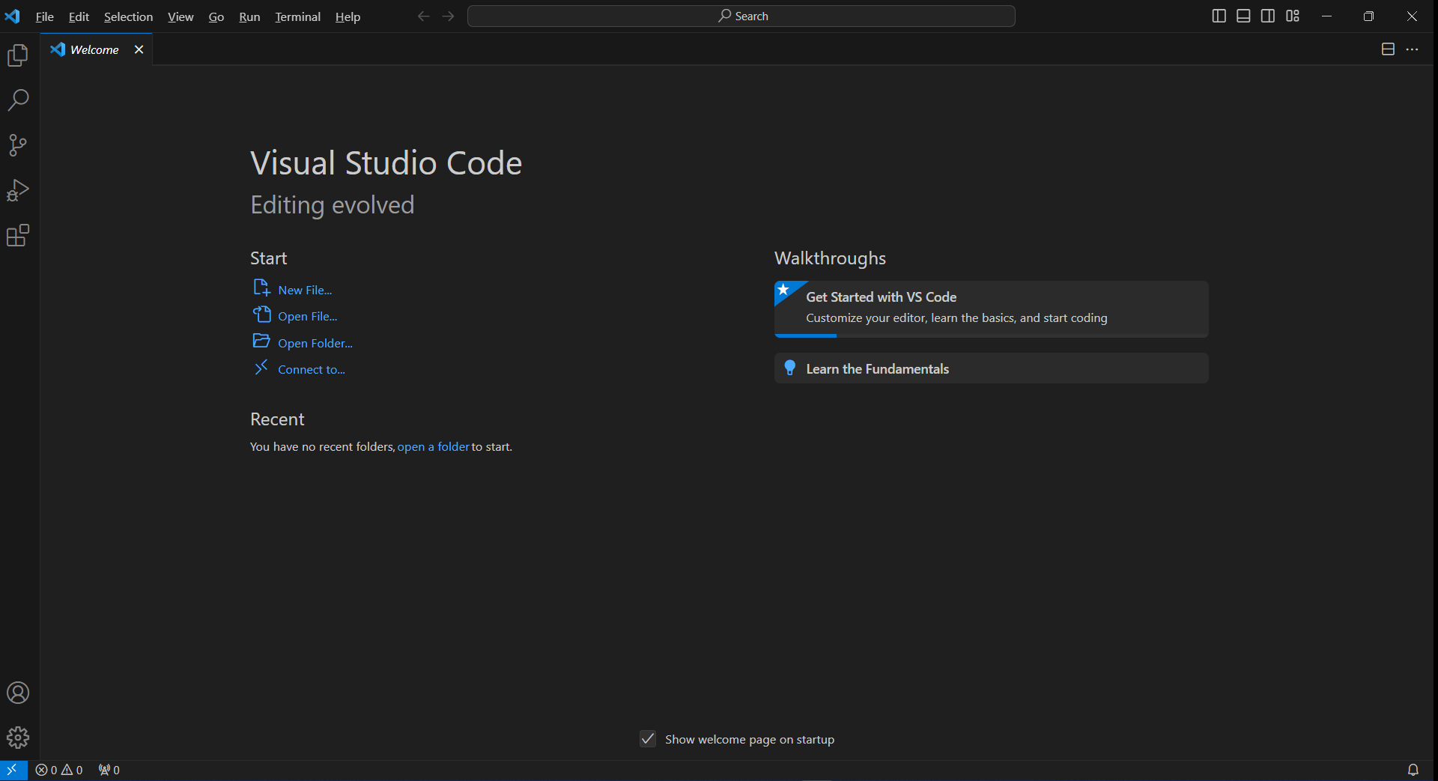1438x781 pixels.
Task: Open the Selection menu
Action: 128,16
